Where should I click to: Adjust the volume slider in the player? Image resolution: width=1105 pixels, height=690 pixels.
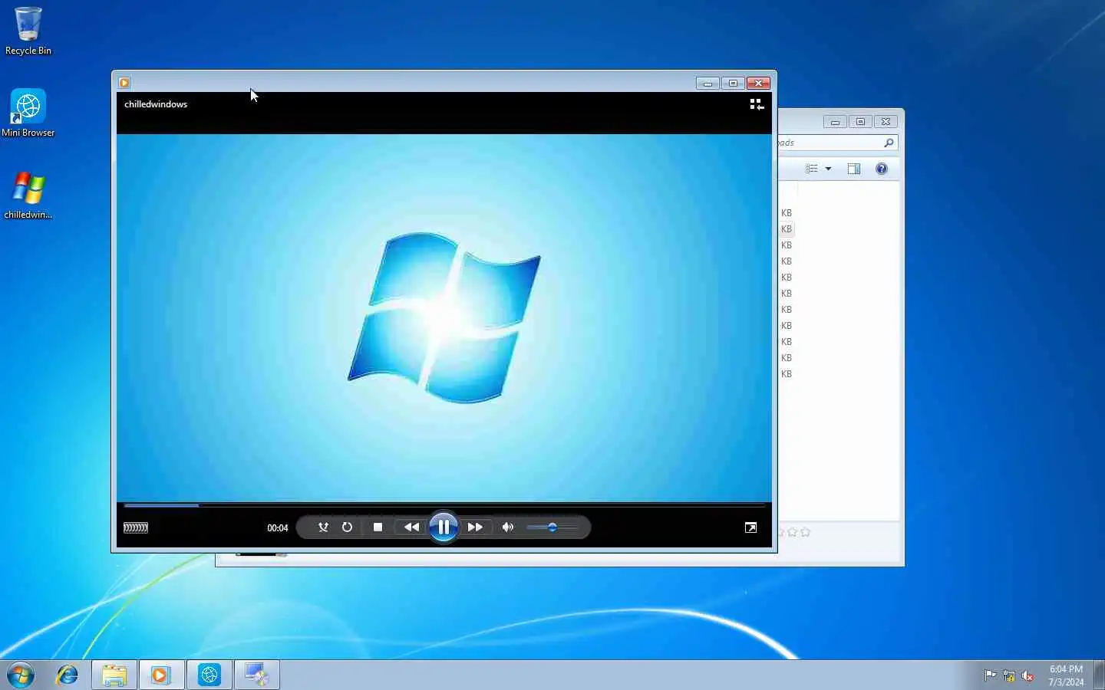tap(552, 527)
